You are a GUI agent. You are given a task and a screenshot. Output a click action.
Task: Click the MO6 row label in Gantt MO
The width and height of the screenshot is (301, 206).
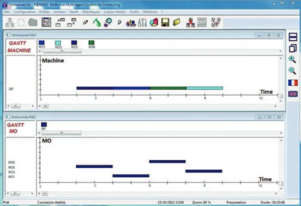coord(12,163)
